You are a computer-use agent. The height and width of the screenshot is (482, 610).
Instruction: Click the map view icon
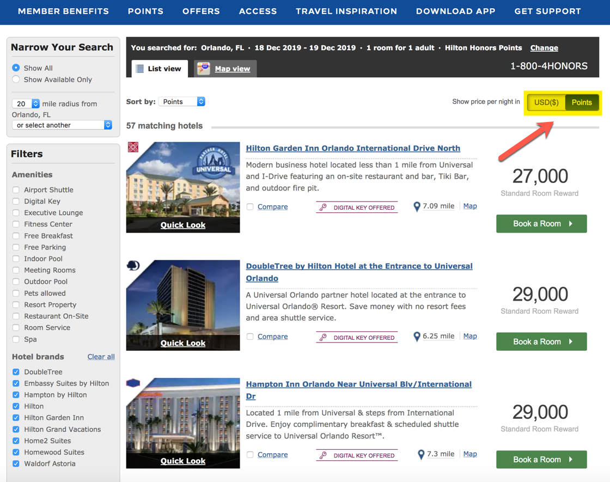tap(204, 69)
